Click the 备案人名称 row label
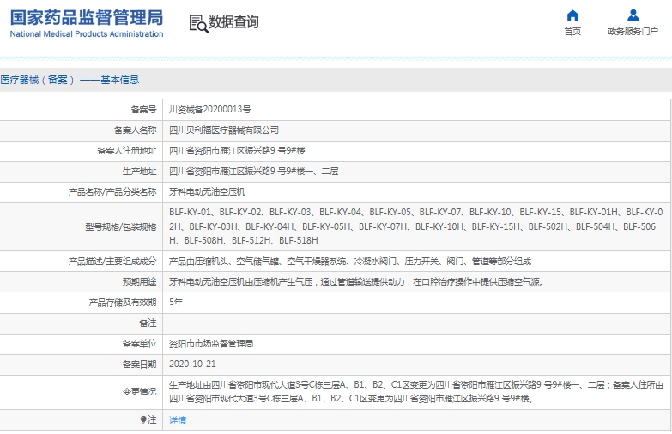Viewport: 672px width, 434px height. 135,130
